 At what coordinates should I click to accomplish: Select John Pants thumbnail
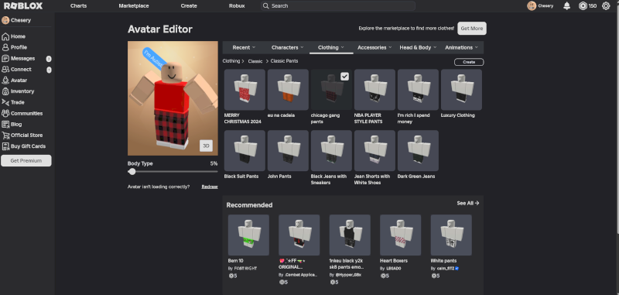pyautogui.click(x=288, y=150)
